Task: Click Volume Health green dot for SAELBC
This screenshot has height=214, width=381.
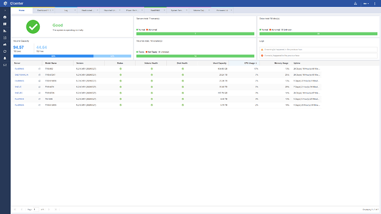Action: 152,93
